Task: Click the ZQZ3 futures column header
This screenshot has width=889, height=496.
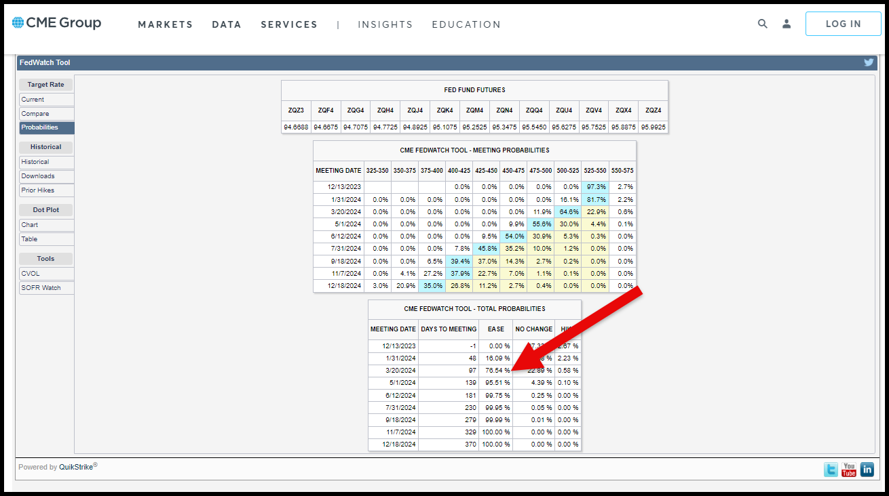Action: [296, 110]
